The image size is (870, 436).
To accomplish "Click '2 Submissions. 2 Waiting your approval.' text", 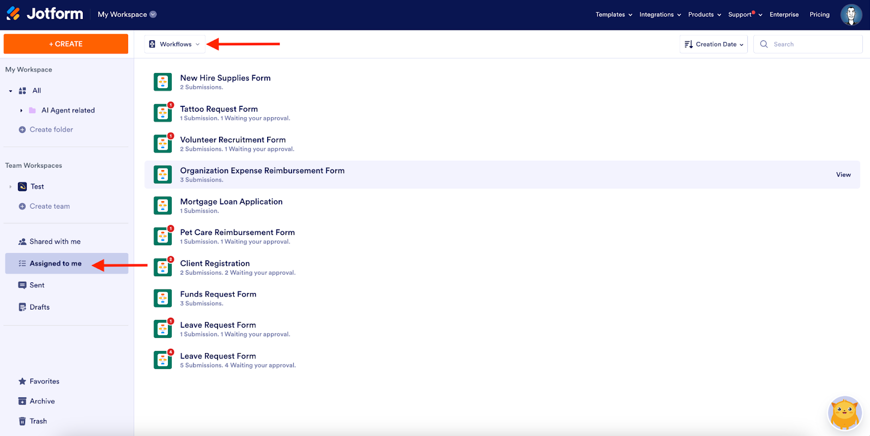I will pyautogui.click(x=238, y=273).
